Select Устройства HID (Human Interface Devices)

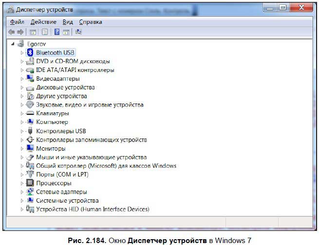pos(93,210)
